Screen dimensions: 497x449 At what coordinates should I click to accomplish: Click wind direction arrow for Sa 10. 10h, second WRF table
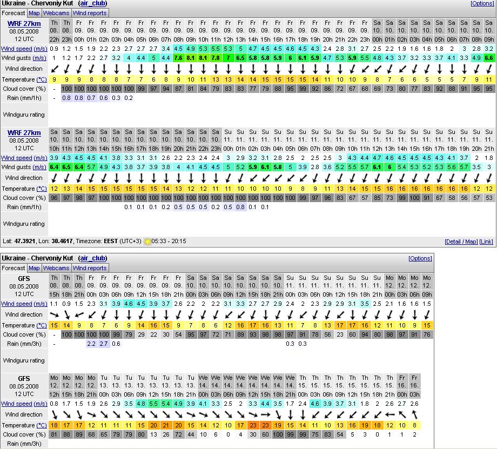point(55,178)
